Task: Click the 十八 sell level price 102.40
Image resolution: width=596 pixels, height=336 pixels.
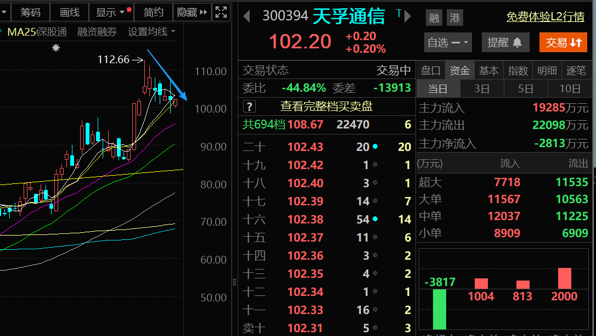Action: click(305, 183)
